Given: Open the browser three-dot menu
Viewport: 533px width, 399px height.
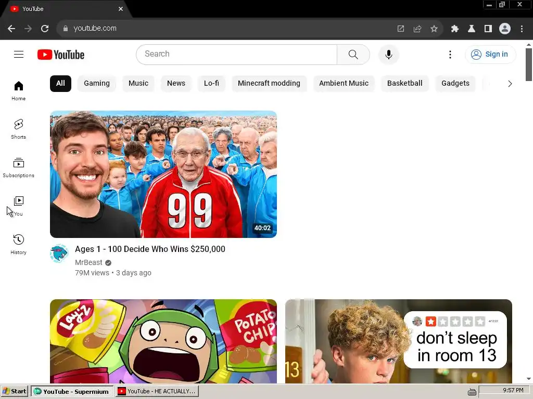Looking at the screenshot, I should pos(522,29).
